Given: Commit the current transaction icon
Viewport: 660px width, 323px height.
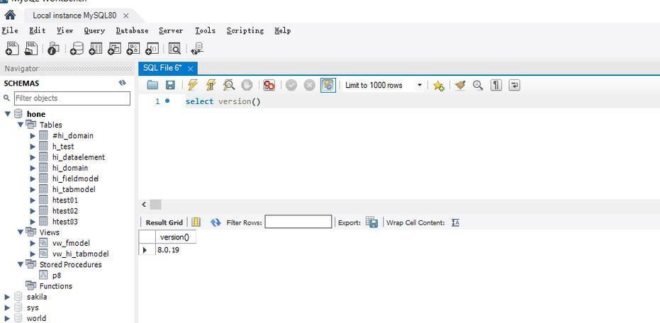Looking at the screenshot, I should click(x=291, y=85).
